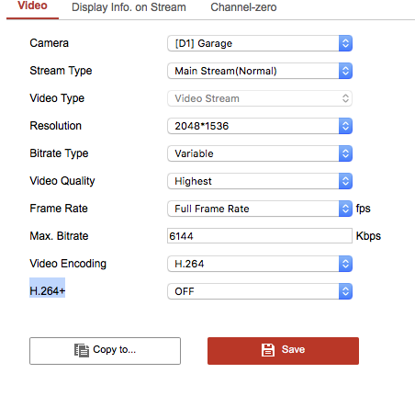Open the Main Stream(Normal) dropdown
Screen dimensions: 415x396
[x=260, y=71]
